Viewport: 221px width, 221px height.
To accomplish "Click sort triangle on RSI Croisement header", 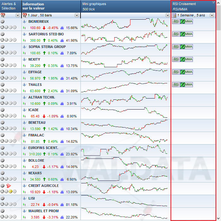I will [x=213, y=2].
